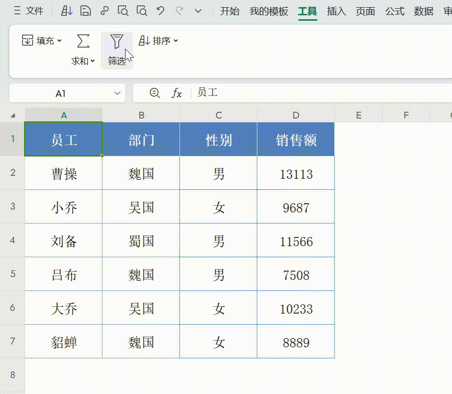
Task: Select row 2 header
Action: point(13,173)
